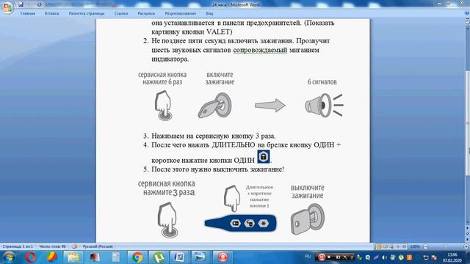Click the Save icon in Quick Access toolbar
Image resolution: width=470 pixels, height=264 pixels.
coord(21,4)
